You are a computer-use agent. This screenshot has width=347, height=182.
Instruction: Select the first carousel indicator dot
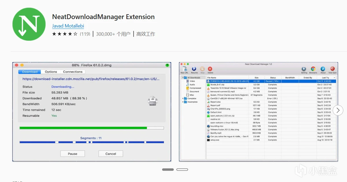coord(168,170)
